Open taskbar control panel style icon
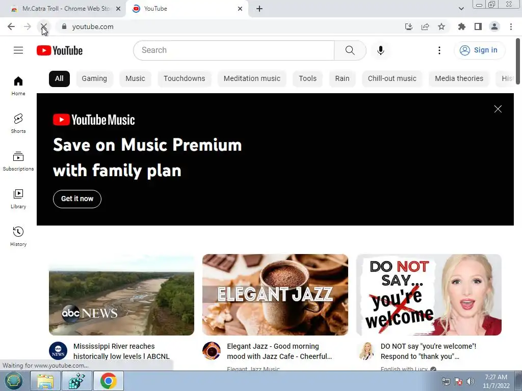This screenshot has height=391, width=522. point(77,381)
